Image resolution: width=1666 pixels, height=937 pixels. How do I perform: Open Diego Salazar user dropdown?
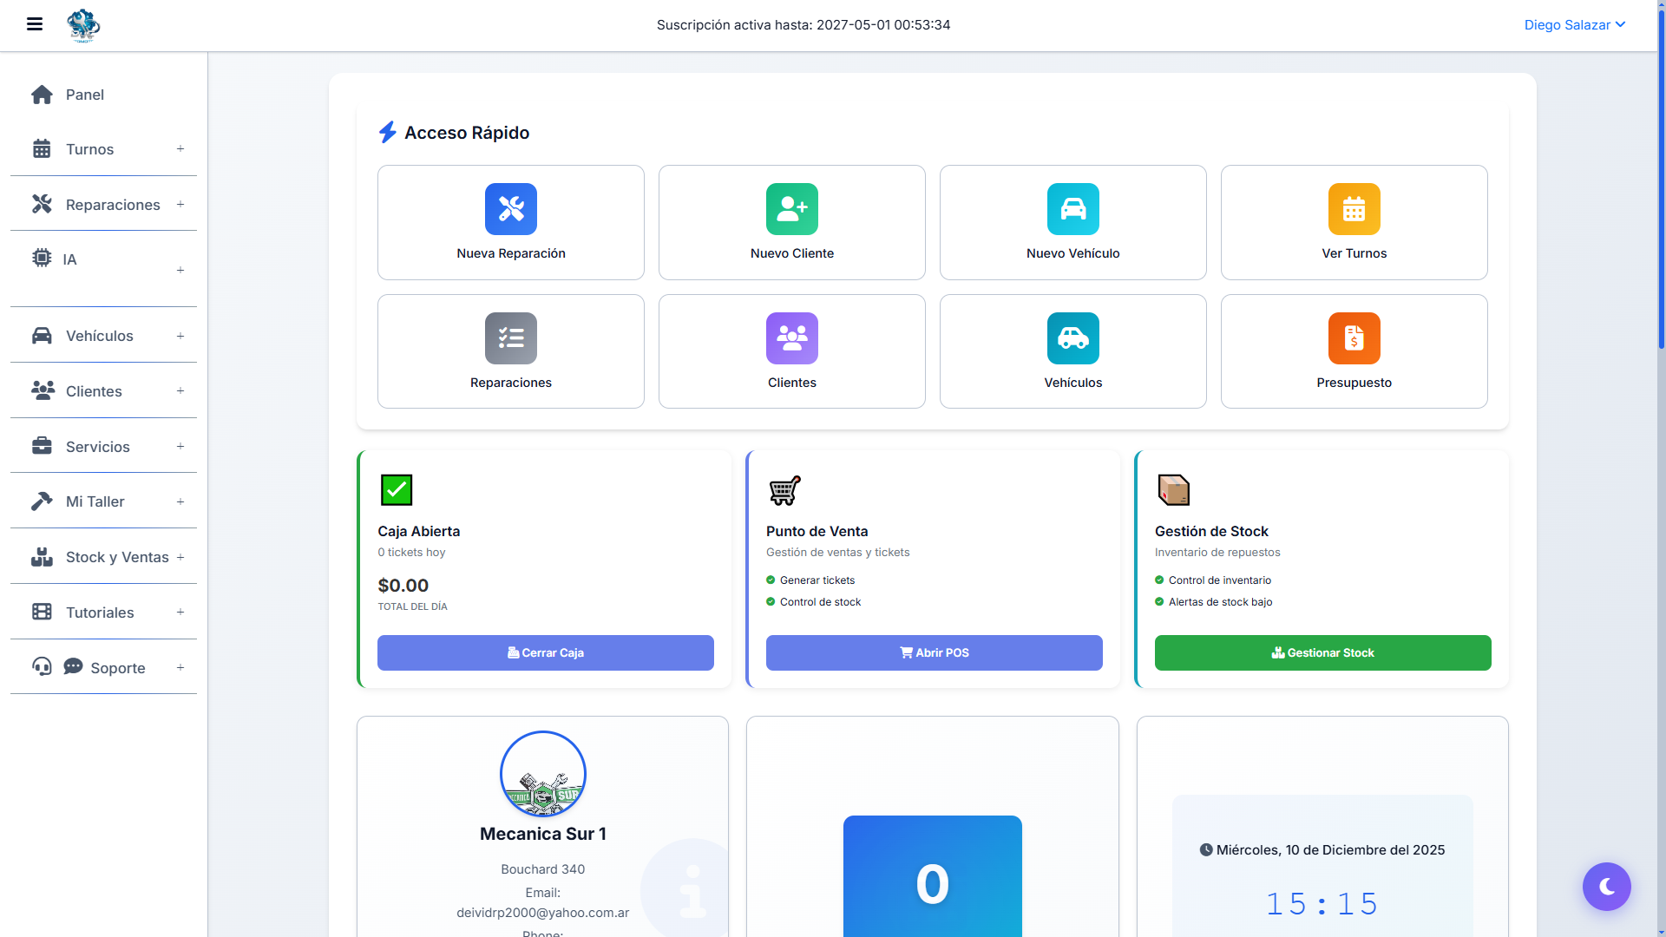[x=1574, y=25]
